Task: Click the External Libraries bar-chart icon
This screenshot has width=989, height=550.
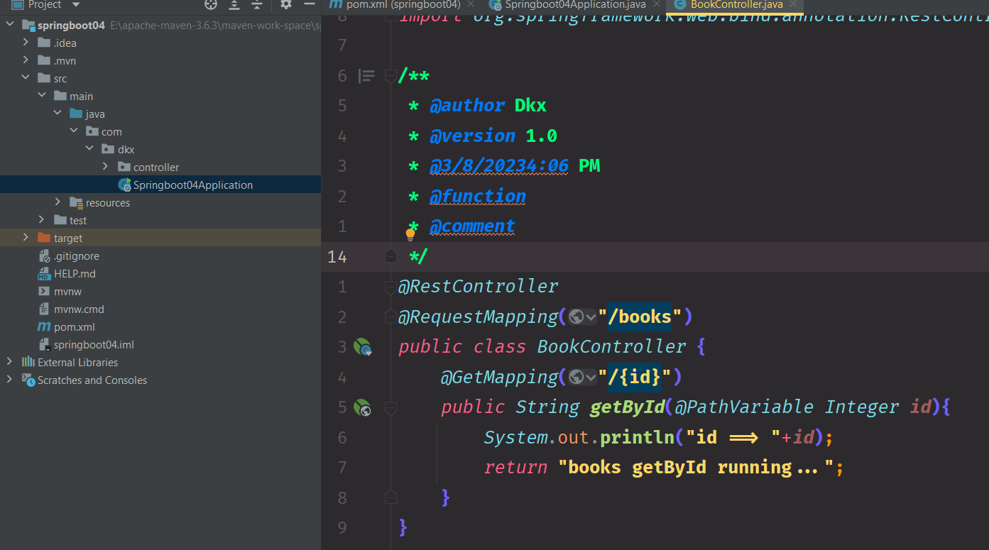Action: click(28, 363)
